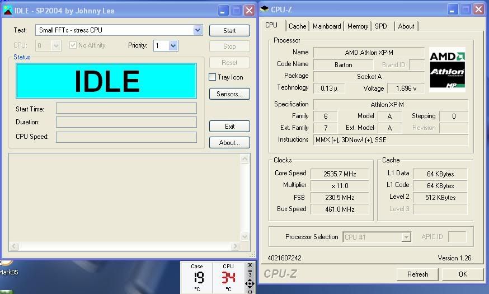Close the temperature monitor gadget with its X

(250, 265)
